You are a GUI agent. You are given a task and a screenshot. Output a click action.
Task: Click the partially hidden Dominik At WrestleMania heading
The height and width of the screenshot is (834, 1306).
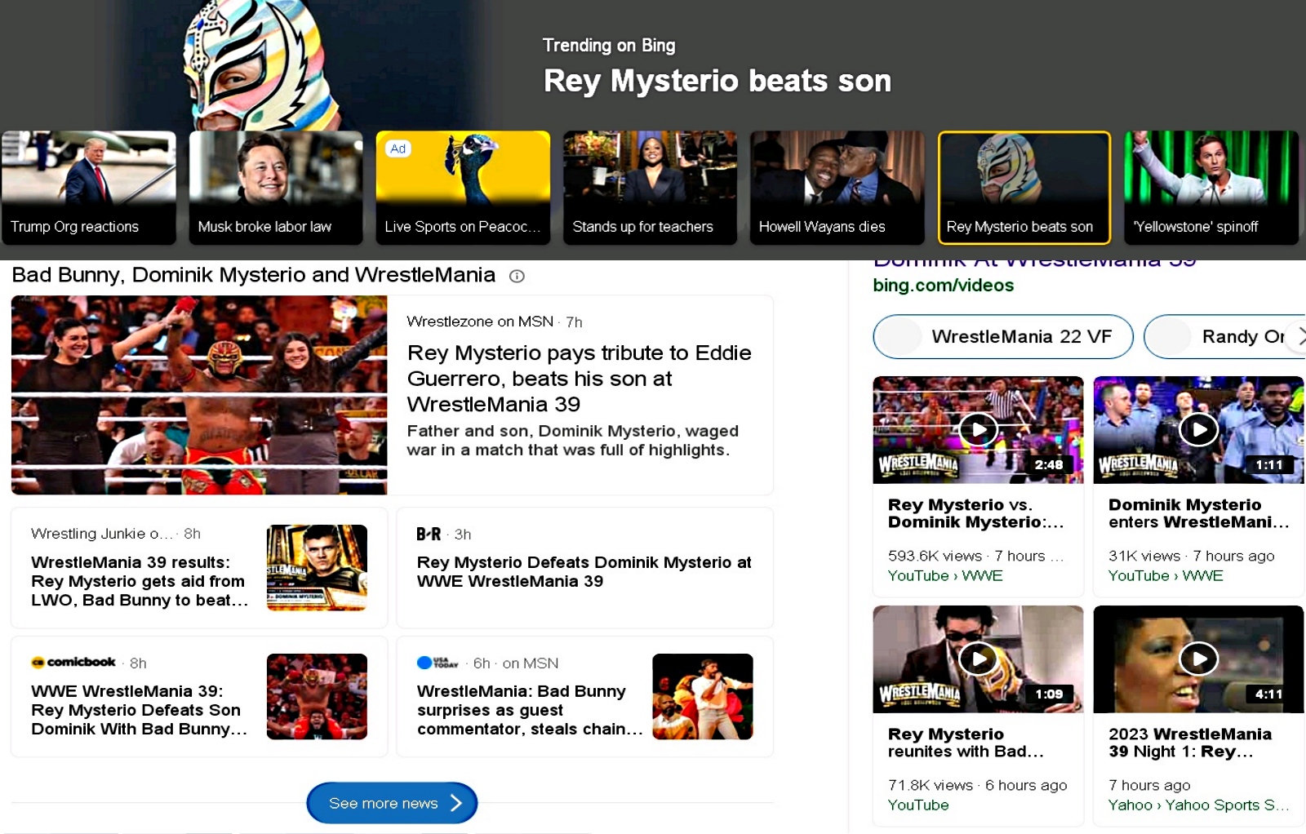tap(1034, 264)
